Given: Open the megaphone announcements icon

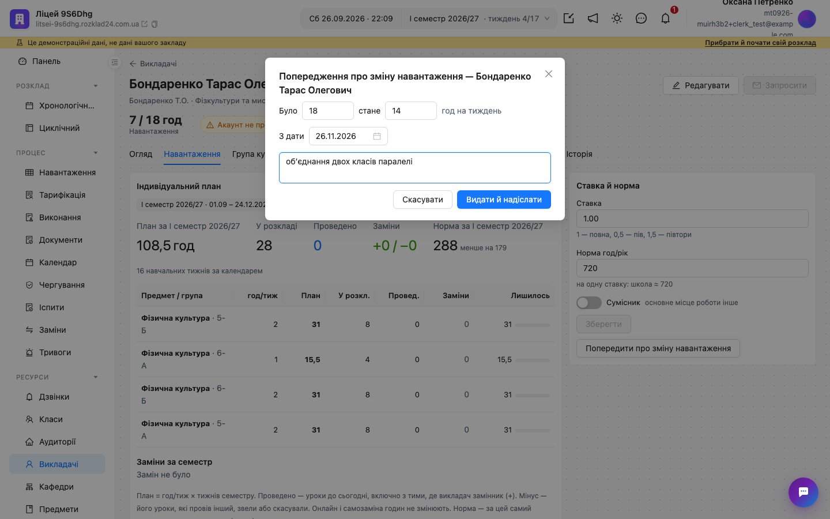Looking at the screenshot, I should pos(593,18).
